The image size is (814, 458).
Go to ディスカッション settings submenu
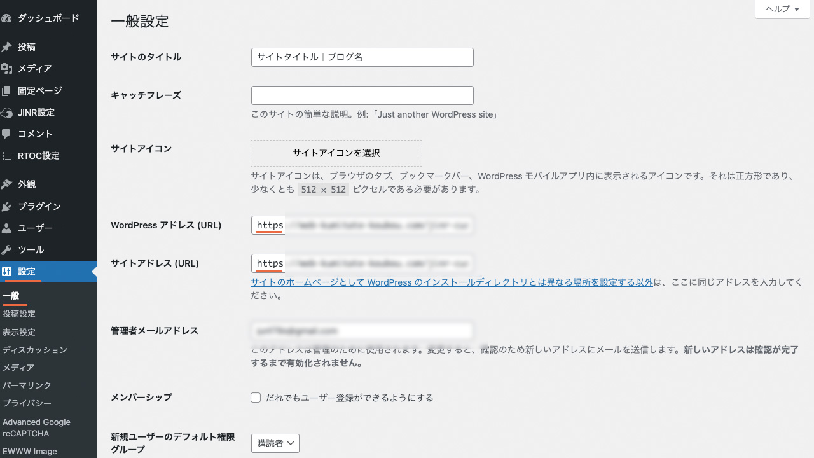[x=34, y=350]
